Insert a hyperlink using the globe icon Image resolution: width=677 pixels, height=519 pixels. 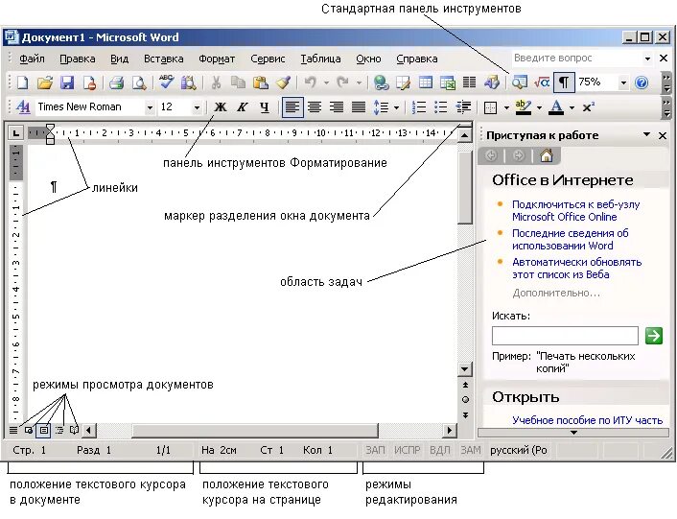[381, 83]
